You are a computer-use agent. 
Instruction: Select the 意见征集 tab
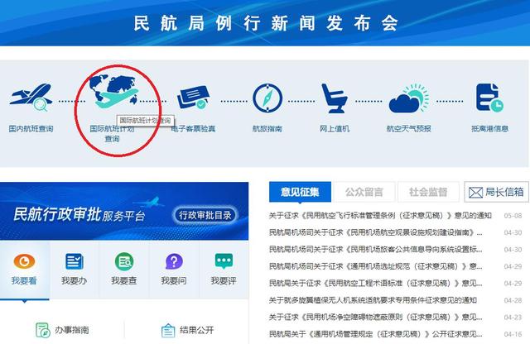click(300, 192)
